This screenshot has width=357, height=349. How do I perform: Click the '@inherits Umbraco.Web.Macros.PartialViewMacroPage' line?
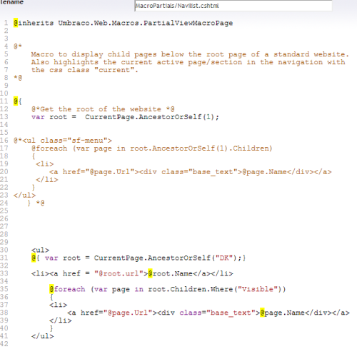click(x=123, y=23)
